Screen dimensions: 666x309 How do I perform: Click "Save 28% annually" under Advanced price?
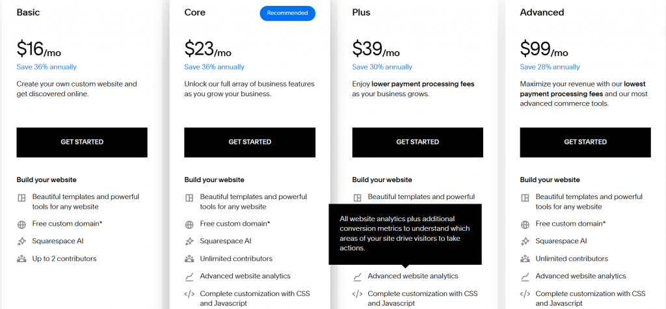550,67
